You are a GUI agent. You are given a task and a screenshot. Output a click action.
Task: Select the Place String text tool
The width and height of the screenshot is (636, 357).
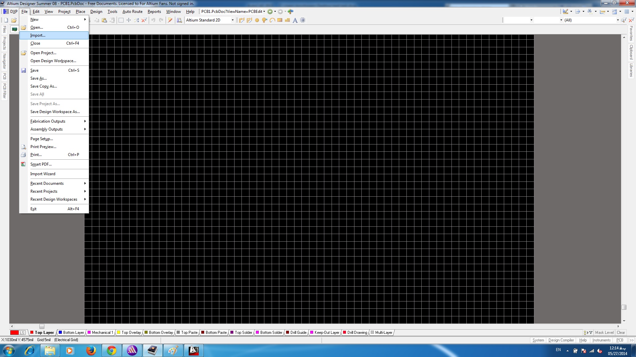coord(295,20)
